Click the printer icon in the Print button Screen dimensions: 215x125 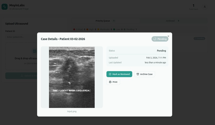(x=110, y=82)
